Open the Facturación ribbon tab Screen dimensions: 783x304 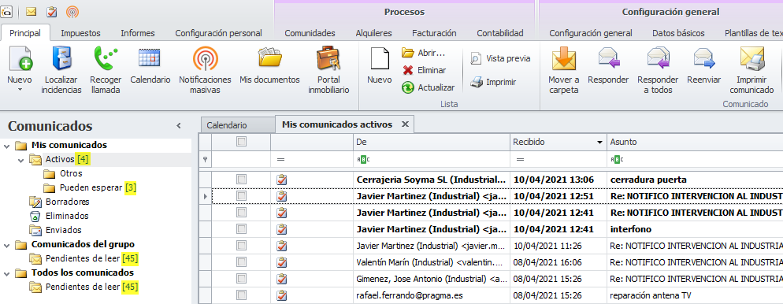tap(434, 33)
